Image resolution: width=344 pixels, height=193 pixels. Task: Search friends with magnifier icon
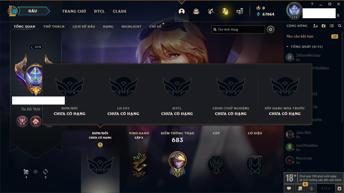(340, 26)
